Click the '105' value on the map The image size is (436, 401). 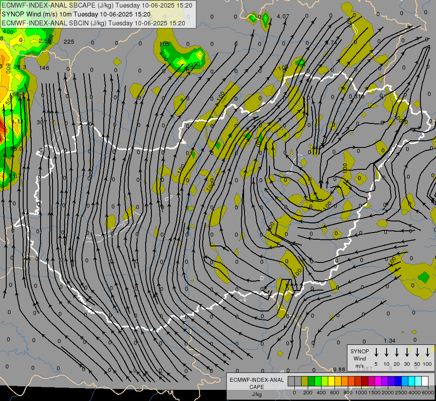point(165,44)
